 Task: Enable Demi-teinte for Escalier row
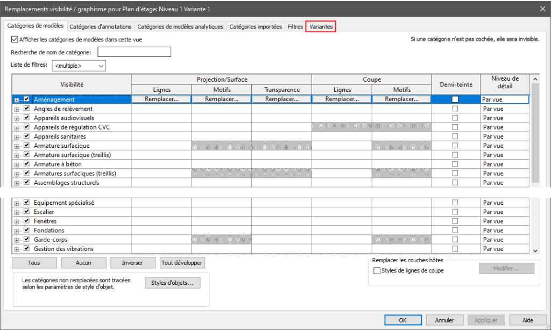pos(455,212)
